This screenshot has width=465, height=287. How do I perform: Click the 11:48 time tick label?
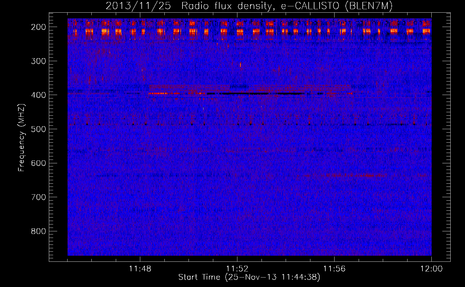[140, 269]
